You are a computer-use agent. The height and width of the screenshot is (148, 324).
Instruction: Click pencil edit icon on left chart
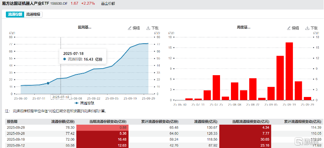(130, 28)
